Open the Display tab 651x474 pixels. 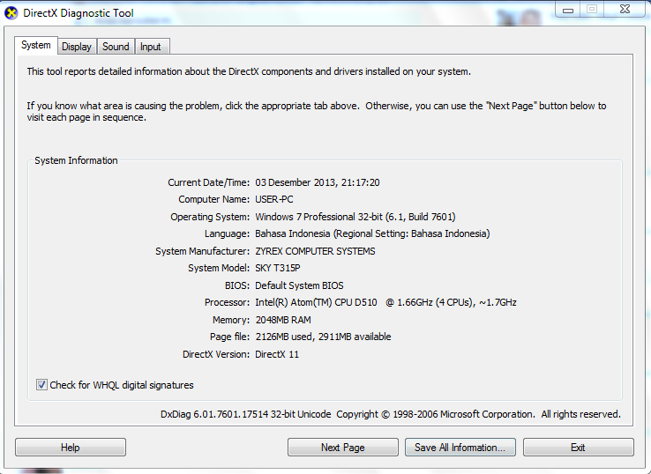pyautogui.click(x=77, y=47)
